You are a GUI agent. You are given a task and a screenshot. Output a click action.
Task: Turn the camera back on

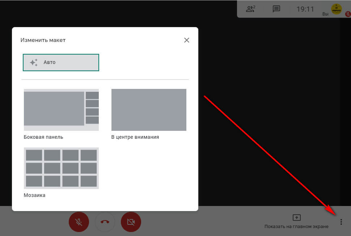tap(131, 222)
